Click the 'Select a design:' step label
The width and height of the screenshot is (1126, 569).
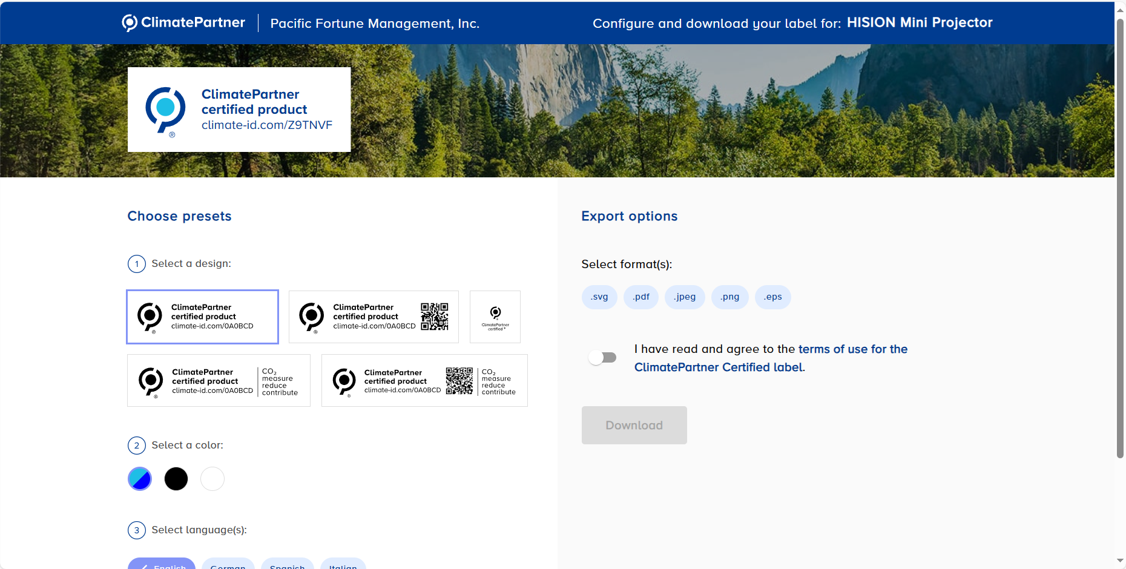(x=191, y=263)
